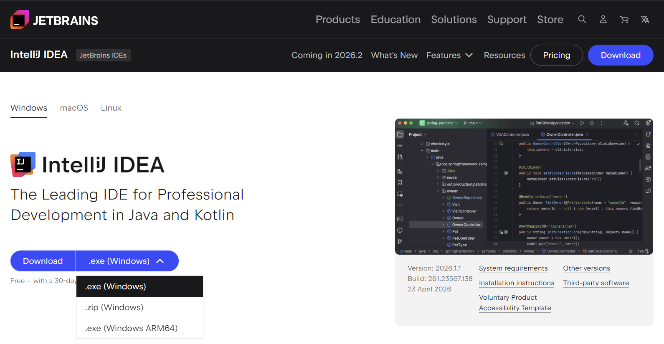
Task: Open the Other versions link
Action: coord(586,268)
